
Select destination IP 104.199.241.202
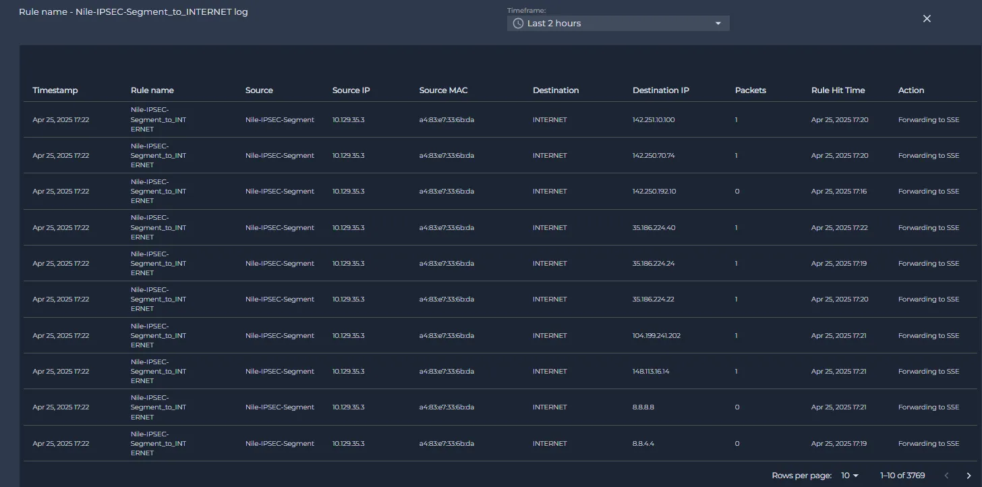point(656,336)
